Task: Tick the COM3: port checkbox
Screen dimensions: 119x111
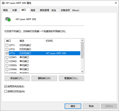Action: pyautogui.click(x=7, y=65)
